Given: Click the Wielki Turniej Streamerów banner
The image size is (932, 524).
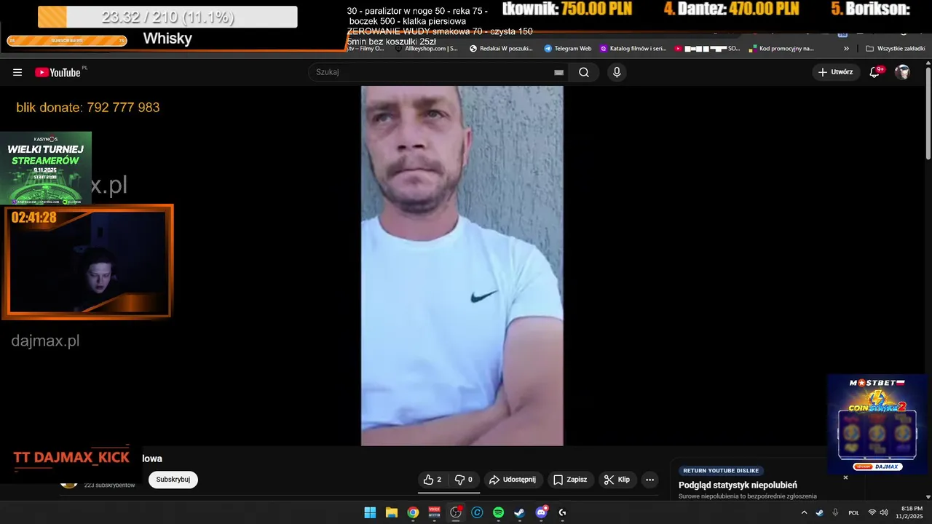Looking at the screenshot, I should 46,168.
